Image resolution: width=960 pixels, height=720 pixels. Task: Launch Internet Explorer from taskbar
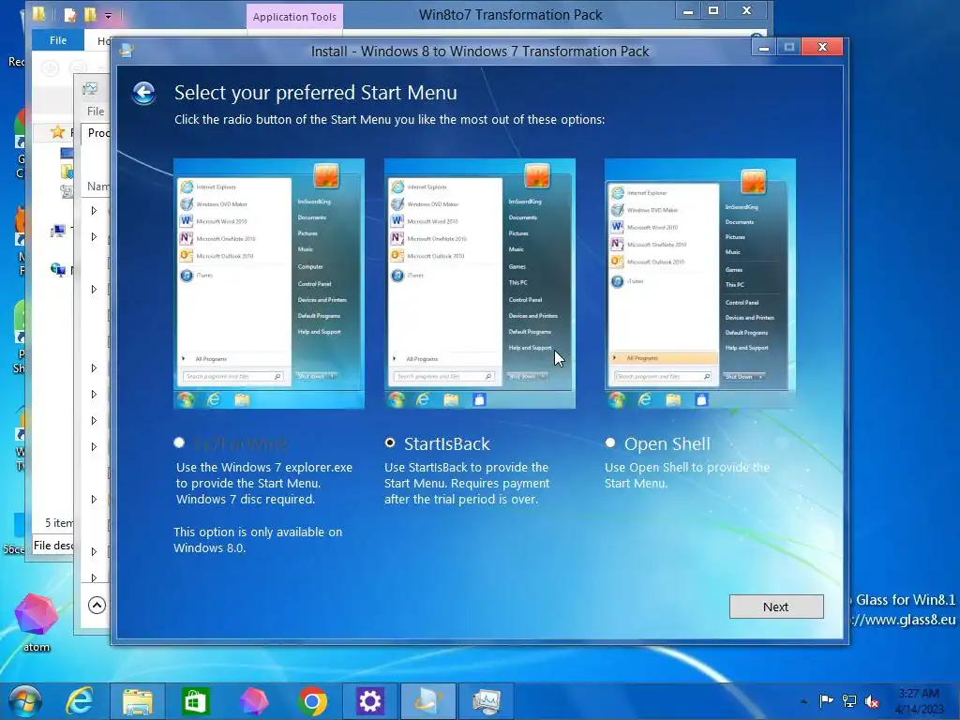click(x=80, y=701)
